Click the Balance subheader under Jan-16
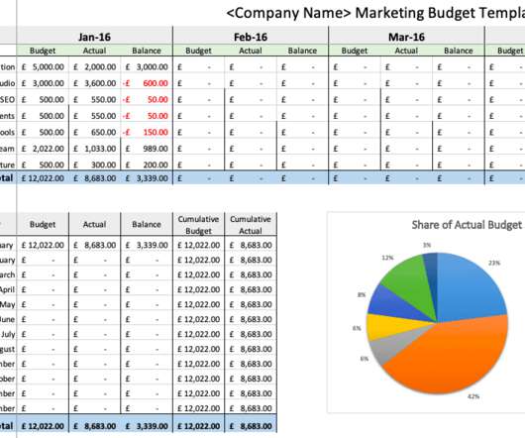The image size is (525, 438). coord(147,51)
